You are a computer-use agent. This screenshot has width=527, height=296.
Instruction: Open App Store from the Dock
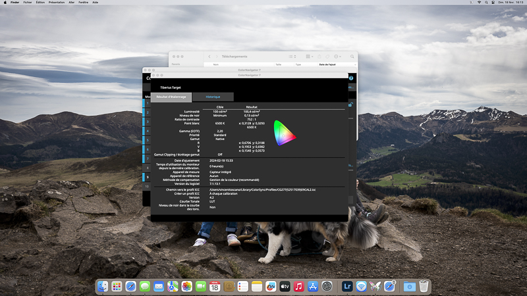click(x=313, y=287)
